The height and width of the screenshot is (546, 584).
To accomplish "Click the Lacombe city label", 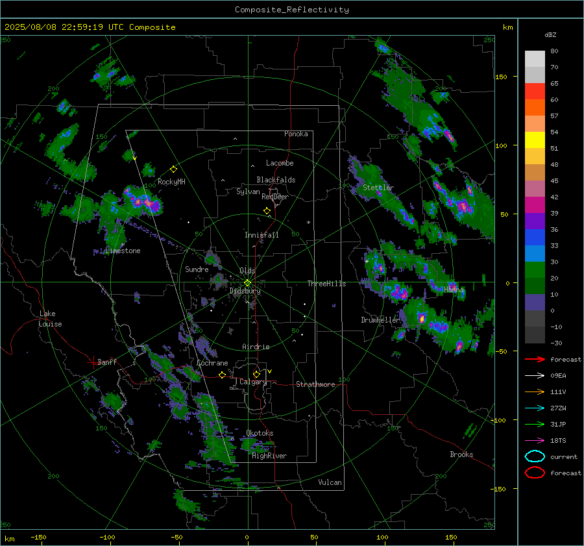I will [x=280, y=163].
